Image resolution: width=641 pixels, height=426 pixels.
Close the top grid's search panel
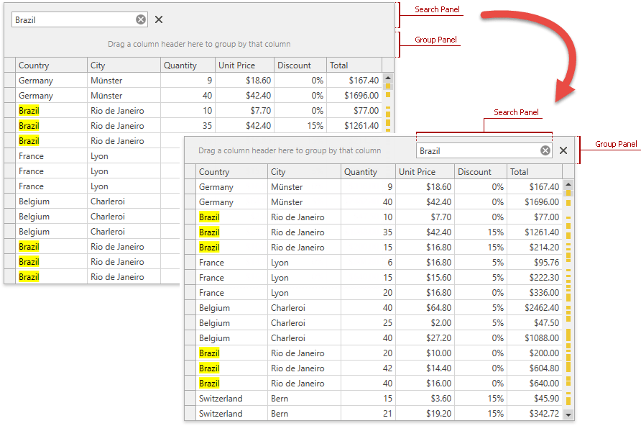[x=159, y=19]
